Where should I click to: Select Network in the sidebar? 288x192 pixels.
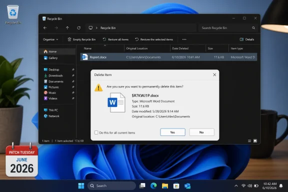(x=54, y=116)
